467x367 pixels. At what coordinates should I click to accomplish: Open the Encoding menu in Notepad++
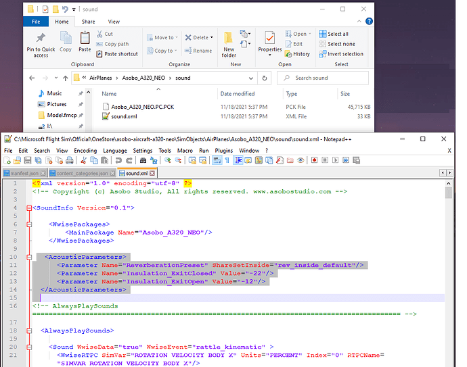click(85, 151)
